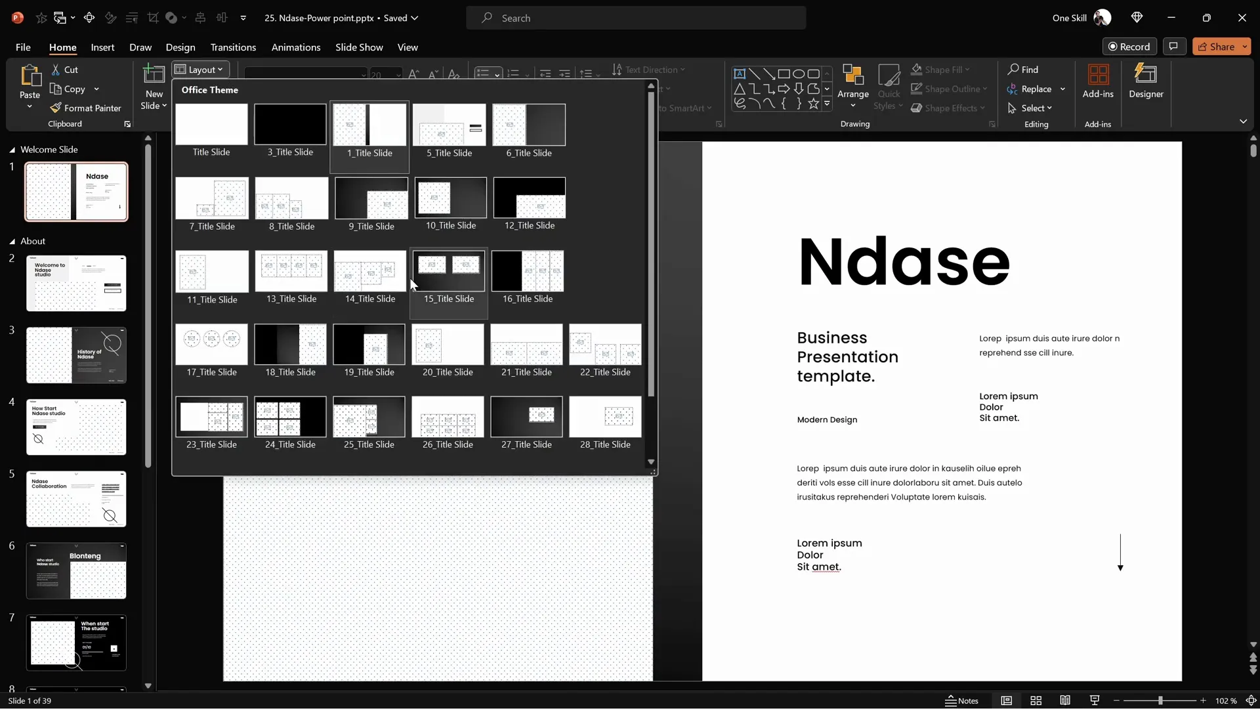Click the One Skill account avatar

pyautogui.click(x=1102, y=18)
